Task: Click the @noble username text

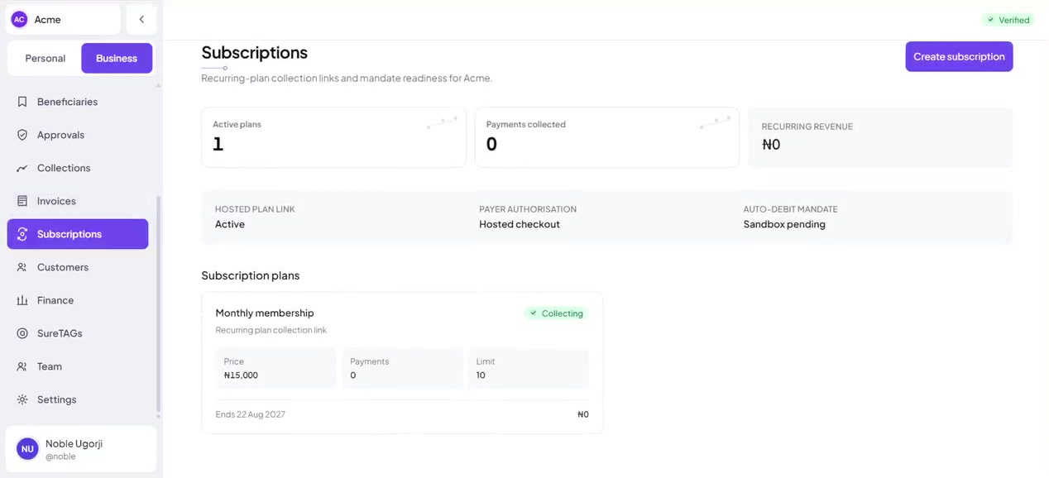Action: coord(60,456)
